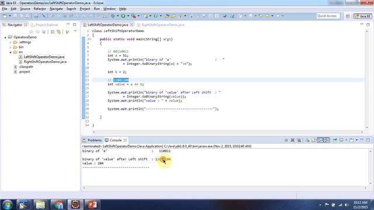
Task: Open PowerPoint from the taskbar
Action: click(92, 205)
